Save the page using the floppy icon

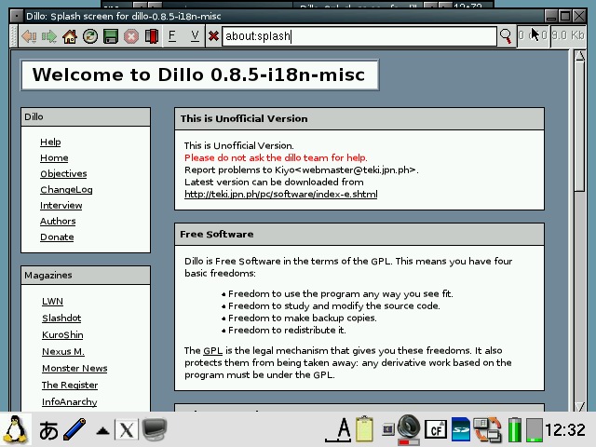click(x=111, y=36)
